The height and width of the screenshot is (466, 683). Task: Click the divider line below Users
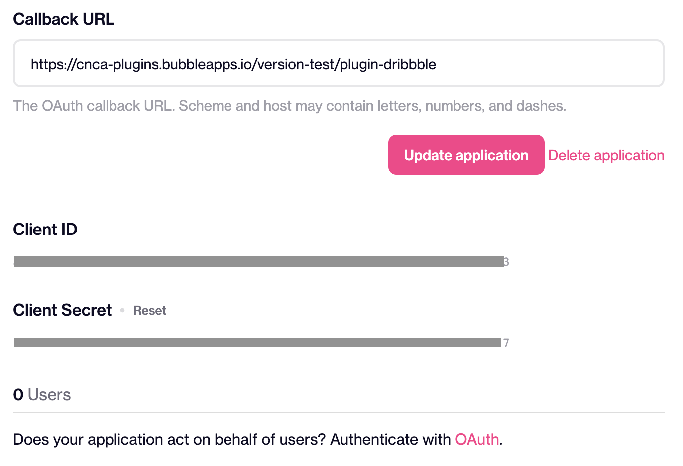pyautogui.click(x=339, y=412)
